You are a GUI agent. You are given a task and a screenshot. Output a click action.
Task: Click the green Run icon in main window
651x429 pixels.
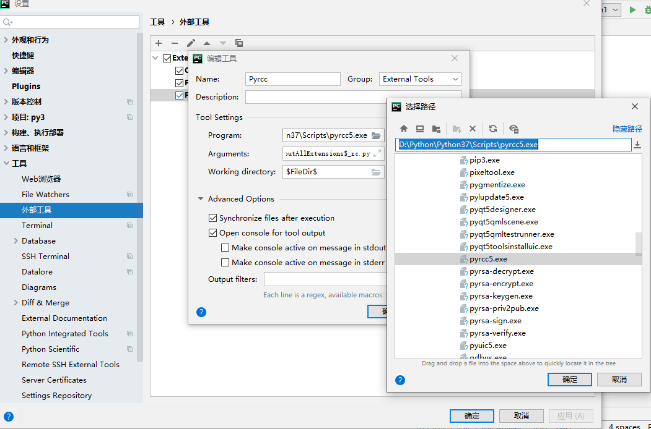(x=633, y=9)
